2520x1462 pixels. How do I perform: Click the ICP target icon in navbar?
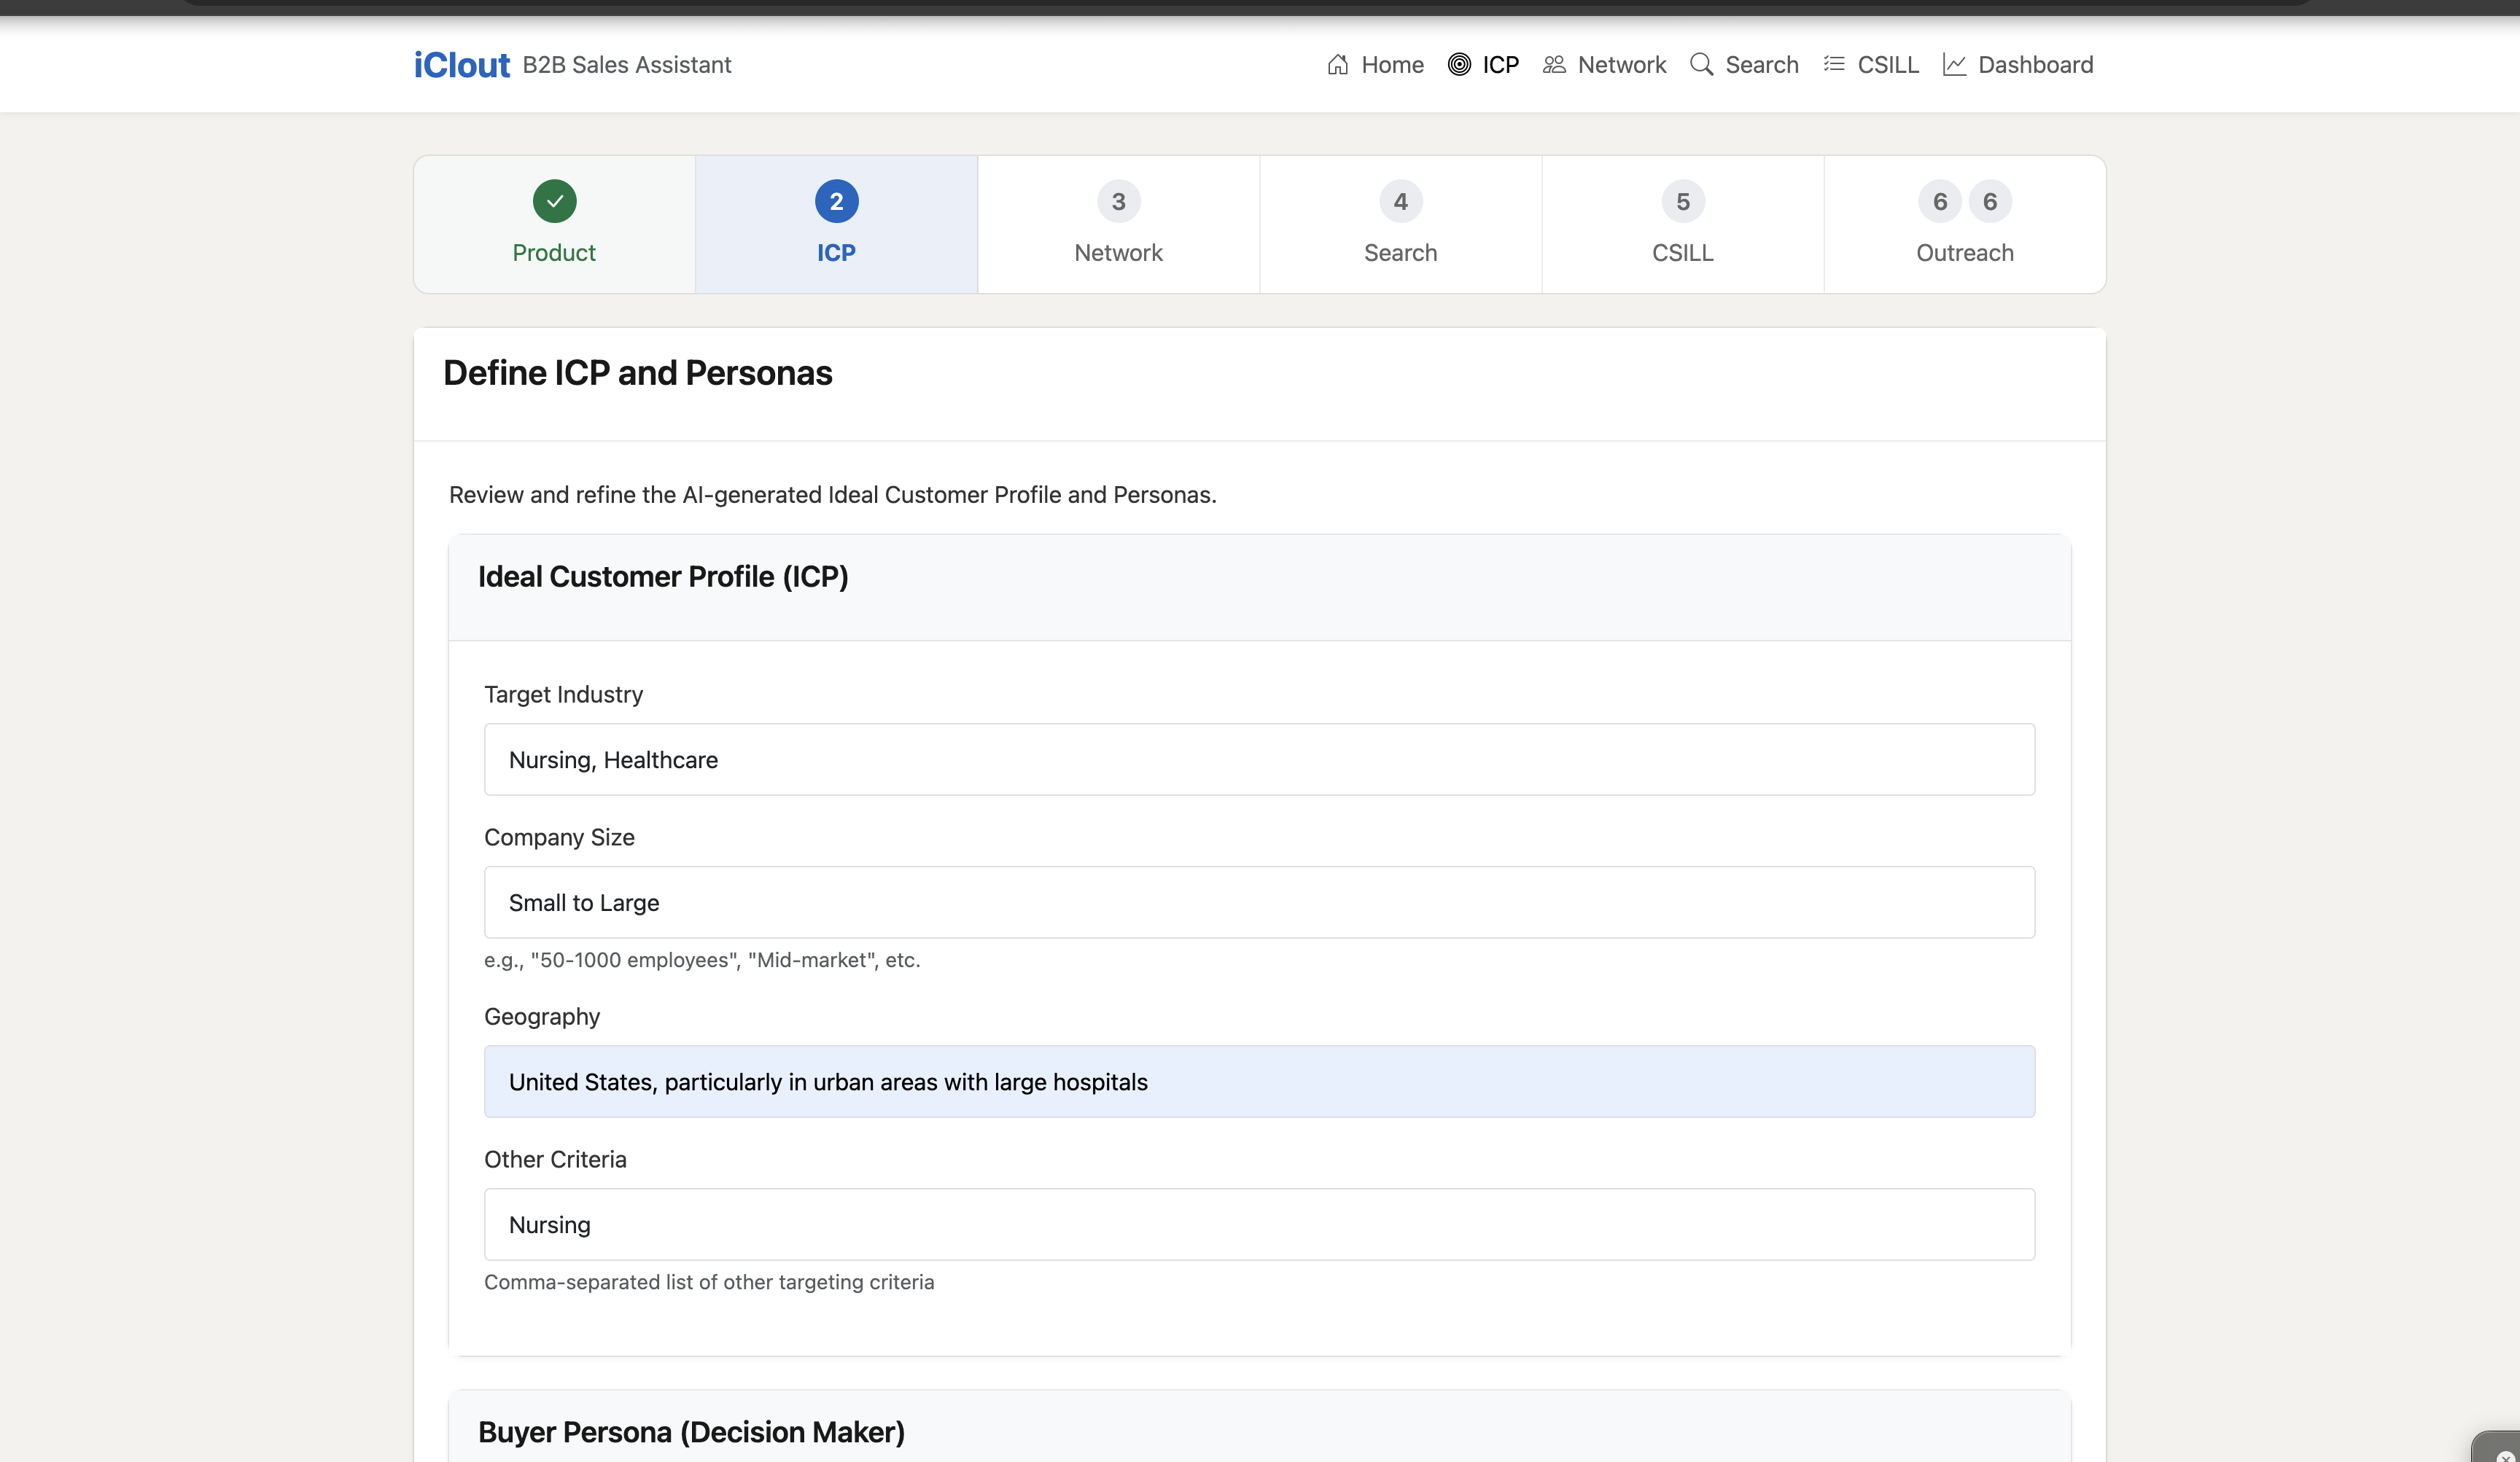tap(1459, 65)
